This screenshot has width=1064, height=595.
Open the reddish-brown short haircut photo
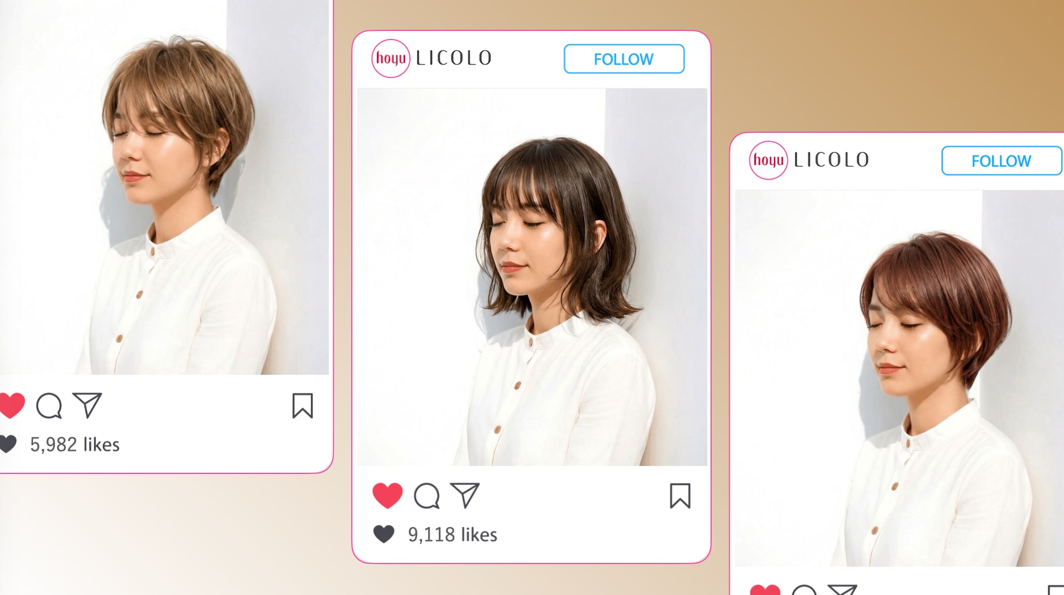click(x=899, y=378)
